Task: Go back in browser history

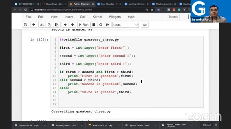Action: point(15,10)
